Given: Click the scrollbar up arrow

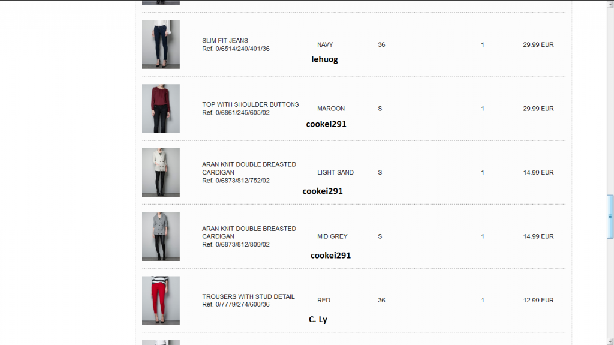Looking at the screenshot, I should click(x=610, y=4).
